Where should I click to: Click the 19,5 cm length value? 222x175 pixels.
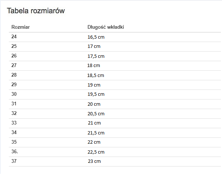96,95
